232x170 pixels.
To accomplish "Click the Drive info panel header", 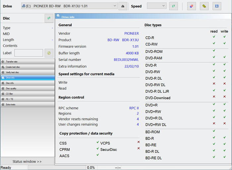I will (143, 17).
